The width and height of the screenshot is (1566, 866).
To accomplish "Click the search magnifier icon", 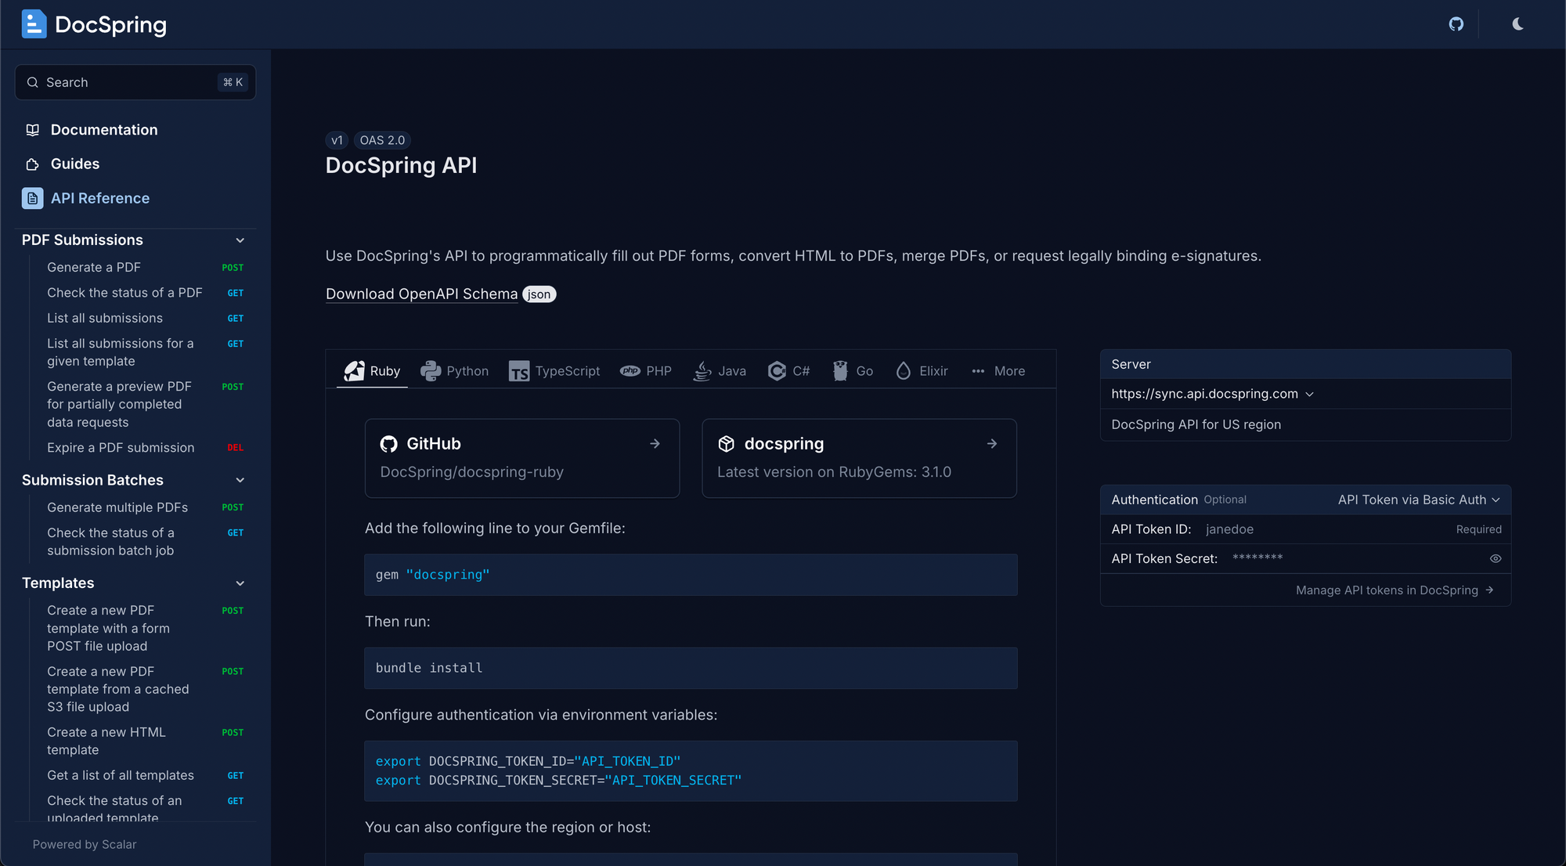I will click(x=33, y=82).
